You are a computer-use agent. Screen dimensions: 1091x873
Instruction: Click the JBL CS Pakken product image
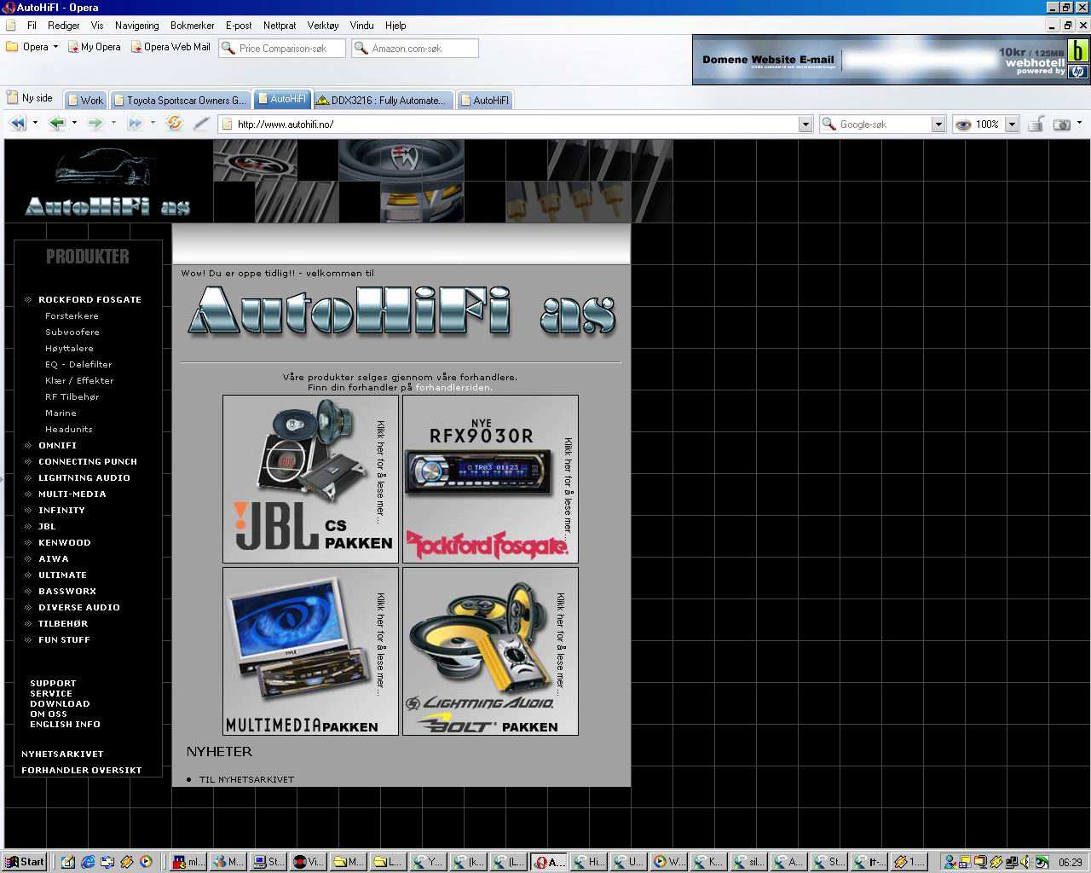[310, 479]
